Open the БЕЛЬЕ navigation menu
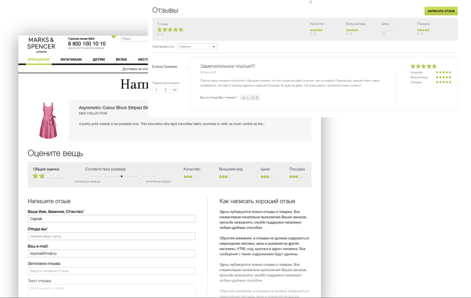471x298 pixels. (121, 60)
